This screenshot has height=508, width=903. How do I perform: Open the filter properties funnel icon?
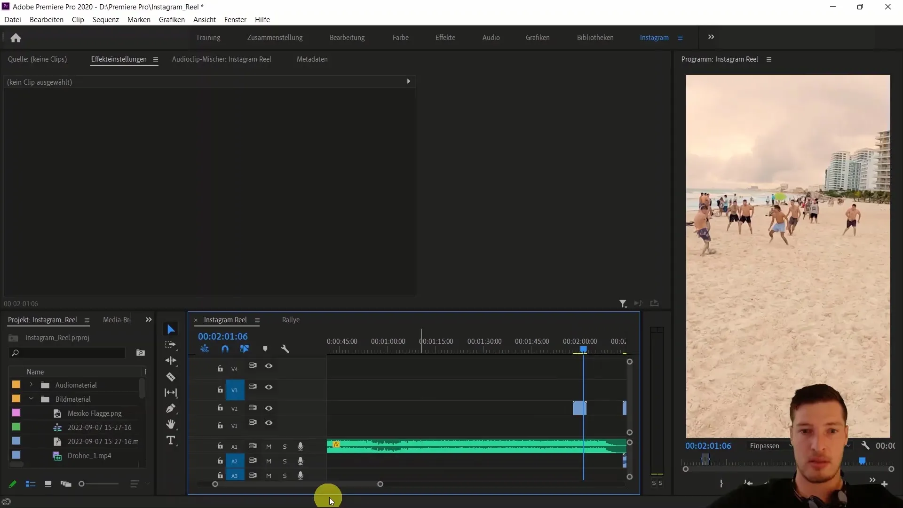(x=623, y=304)
